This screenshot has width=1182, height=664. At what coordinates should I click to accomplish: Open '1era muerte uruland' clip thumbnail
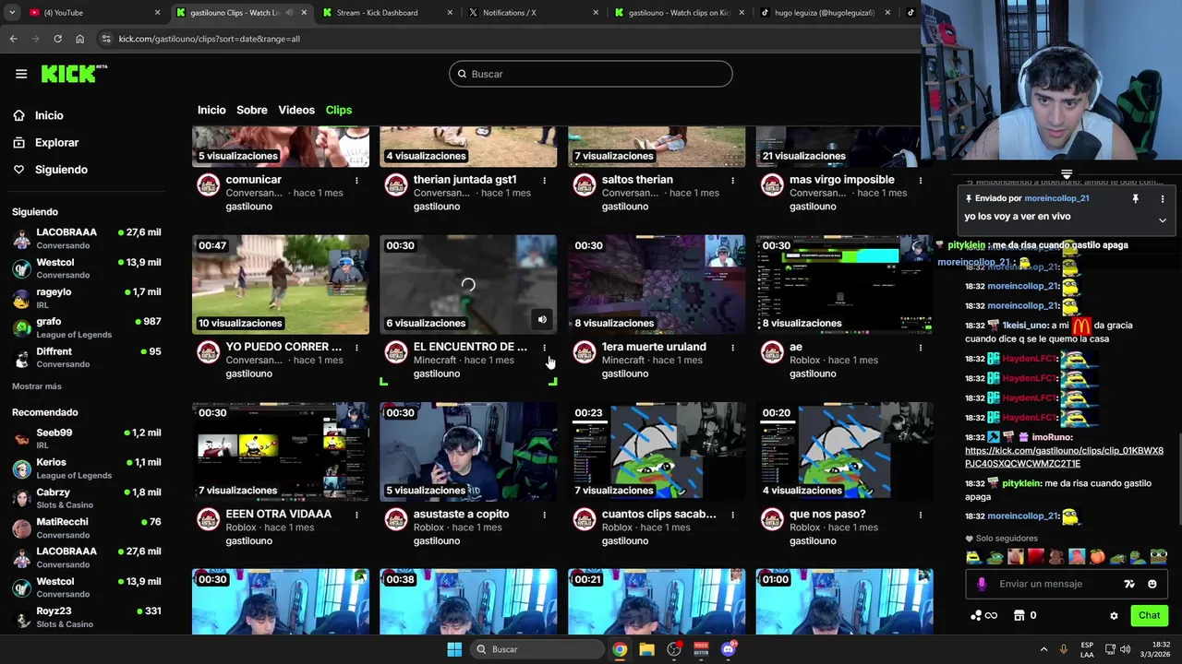[657, 284]
